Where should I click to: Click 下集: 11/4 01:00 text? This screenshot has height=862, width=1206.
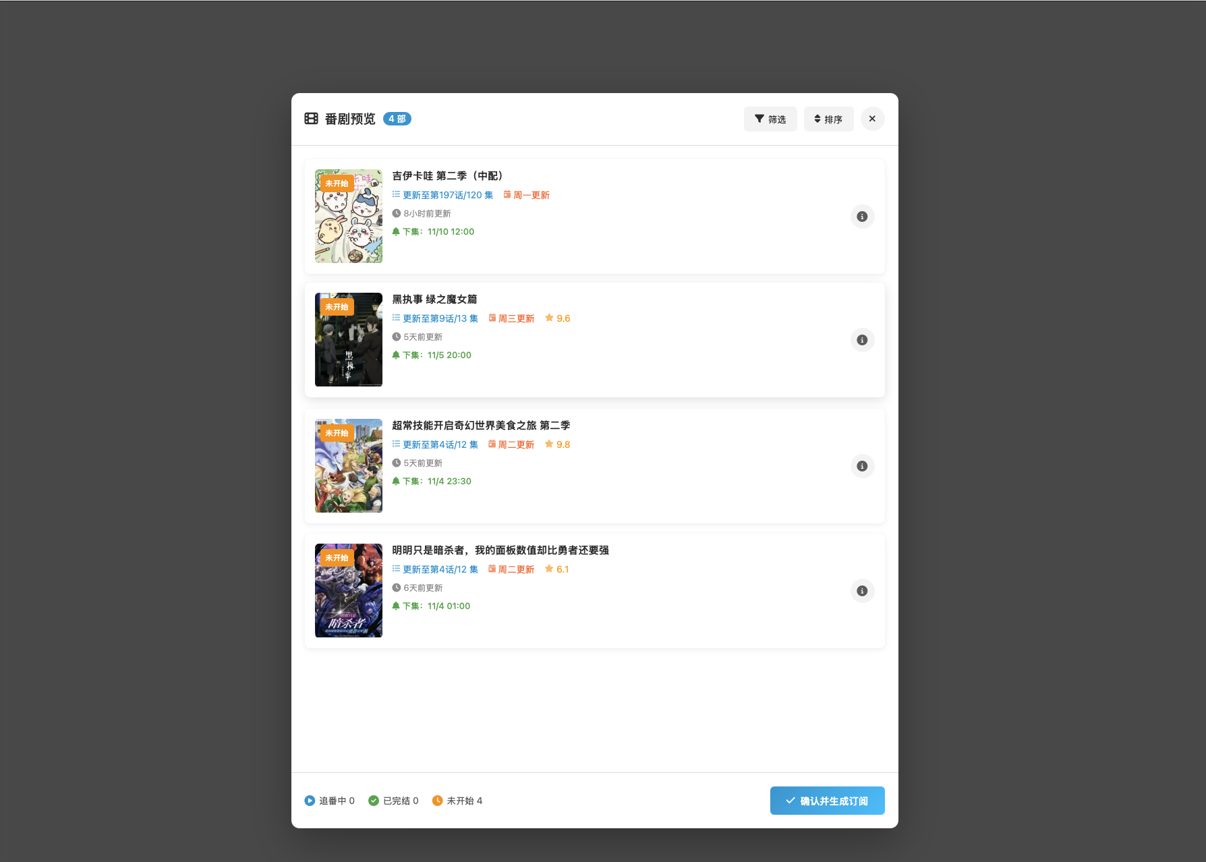tap(431, 606)
